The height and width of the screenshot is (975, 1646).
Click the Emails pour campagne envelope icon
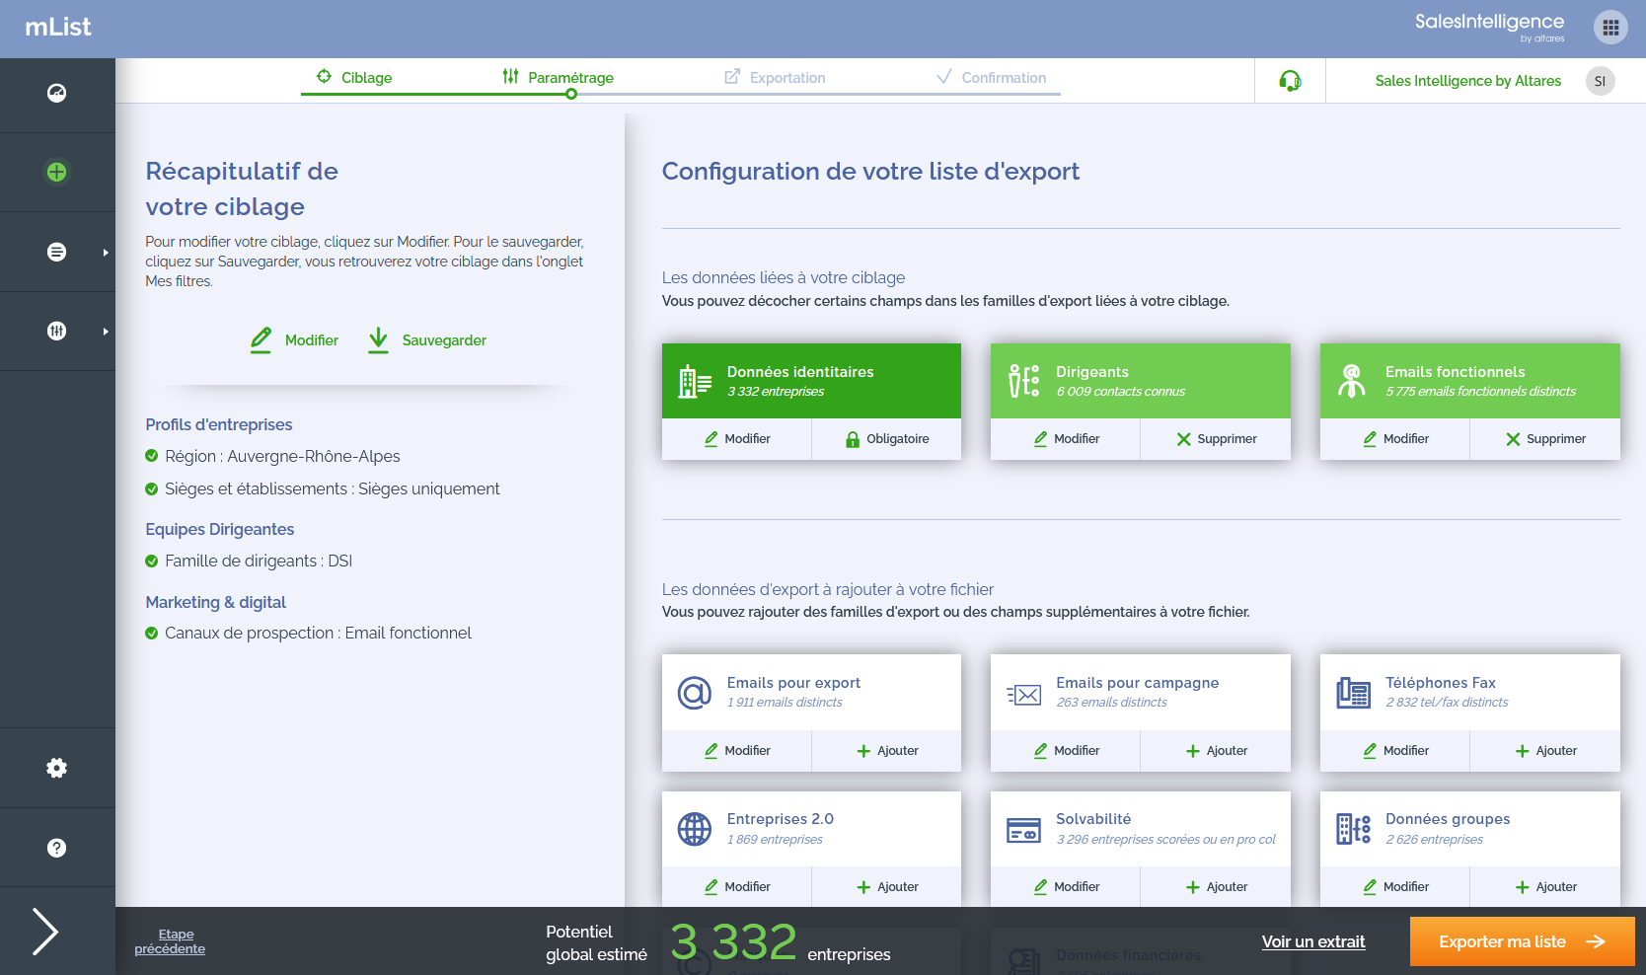[1023, 695]
